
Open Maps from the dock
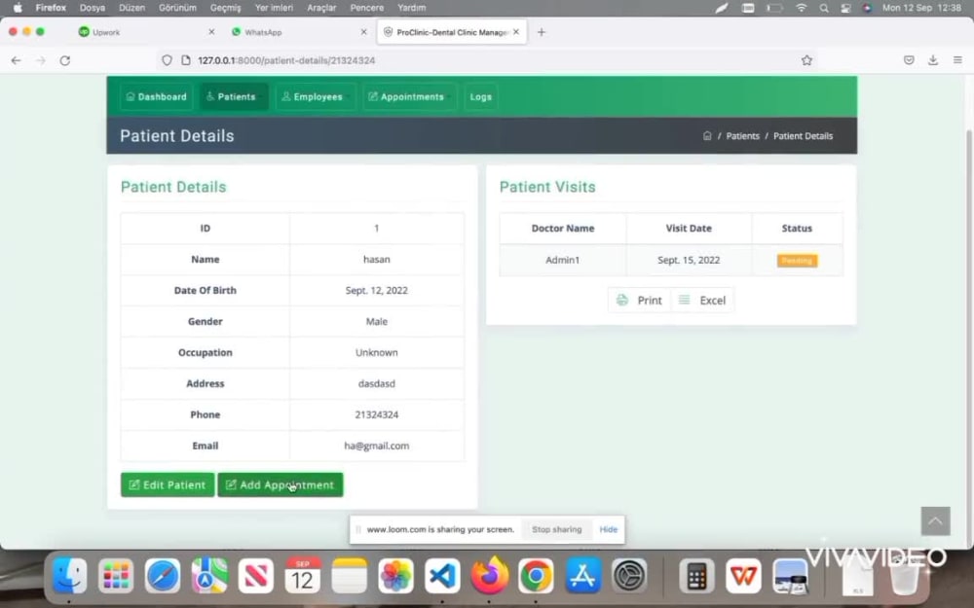[x=209, y=576]
